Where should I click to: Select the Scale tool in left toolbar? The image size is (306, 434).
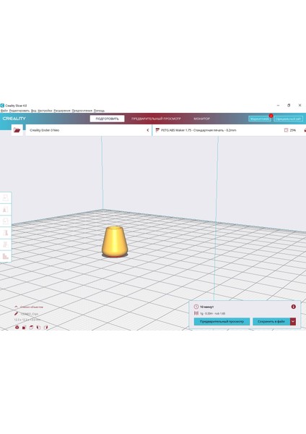(x=6, y=210)
